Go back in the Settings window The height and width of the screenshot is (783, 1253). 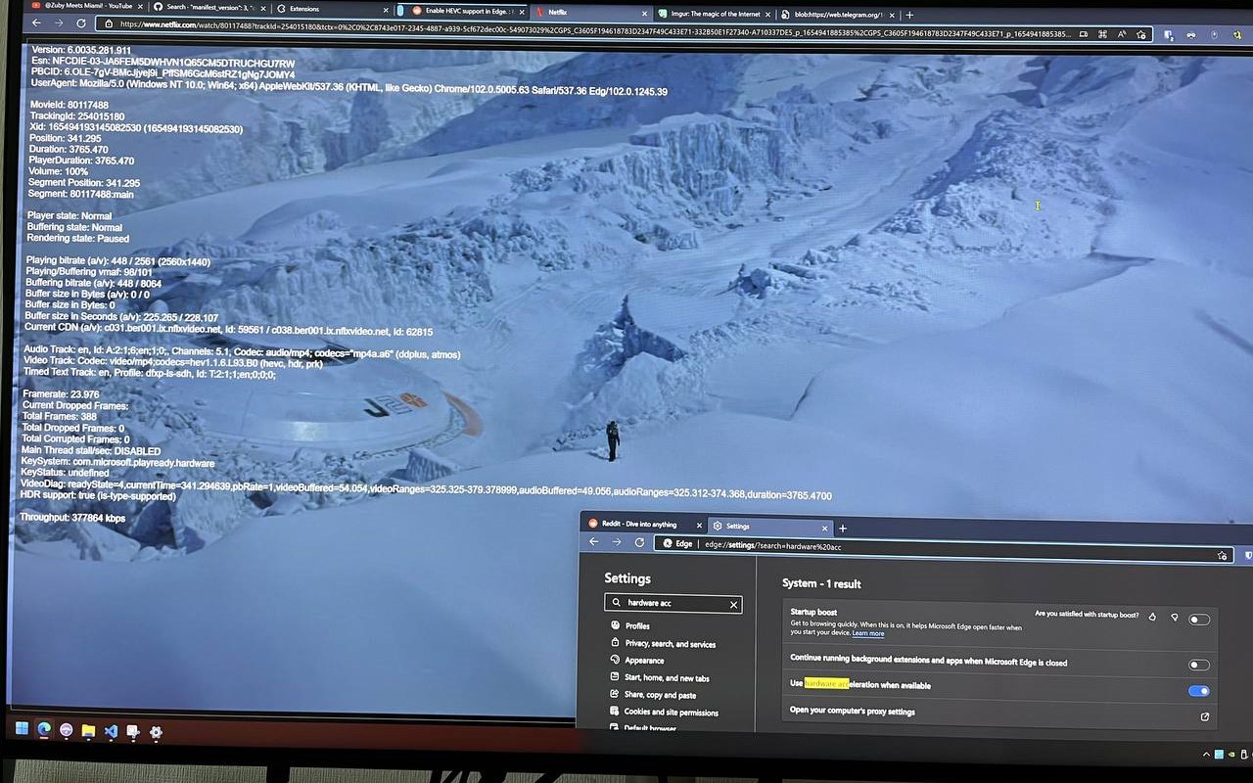pyautogui.click(x=594, y=541)
